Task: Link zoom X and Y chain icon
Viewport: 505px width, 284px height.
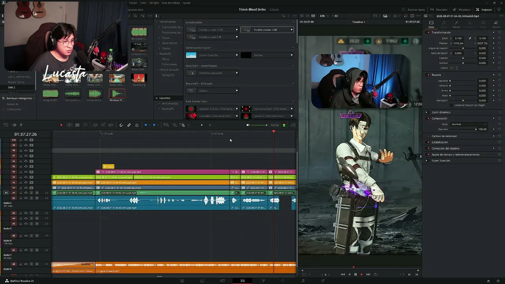Action: tap(470, 38)
